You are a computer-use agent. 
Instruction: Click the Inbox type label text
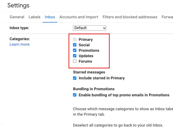coord(19,28)
